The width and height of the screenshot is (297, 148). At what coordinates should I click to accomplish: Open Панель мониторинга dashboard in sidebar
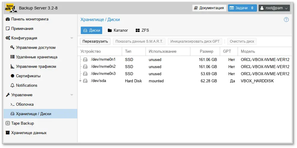[30, 19]
